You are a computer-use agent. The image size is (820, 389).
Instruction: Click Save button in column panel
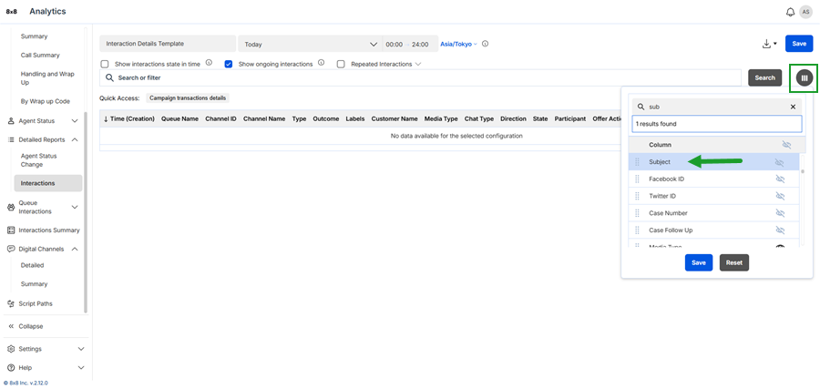pyautogui.click(x=698, y=262)
